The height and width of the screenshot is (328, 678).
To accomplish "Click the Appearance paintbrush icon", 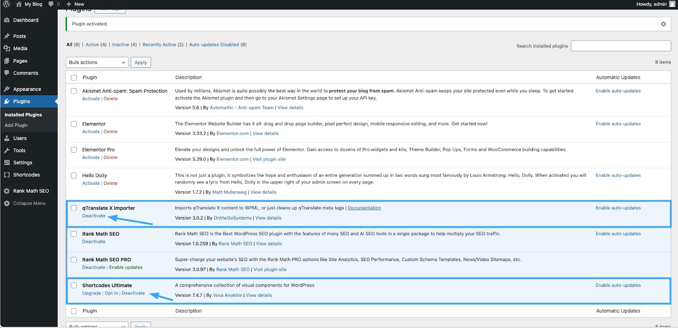I will pos(7,89).
